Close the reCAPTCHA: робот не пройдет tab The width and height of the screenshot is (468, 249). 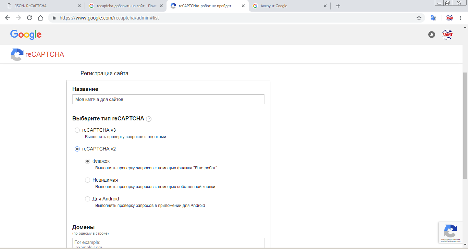(x=243, y=6)
